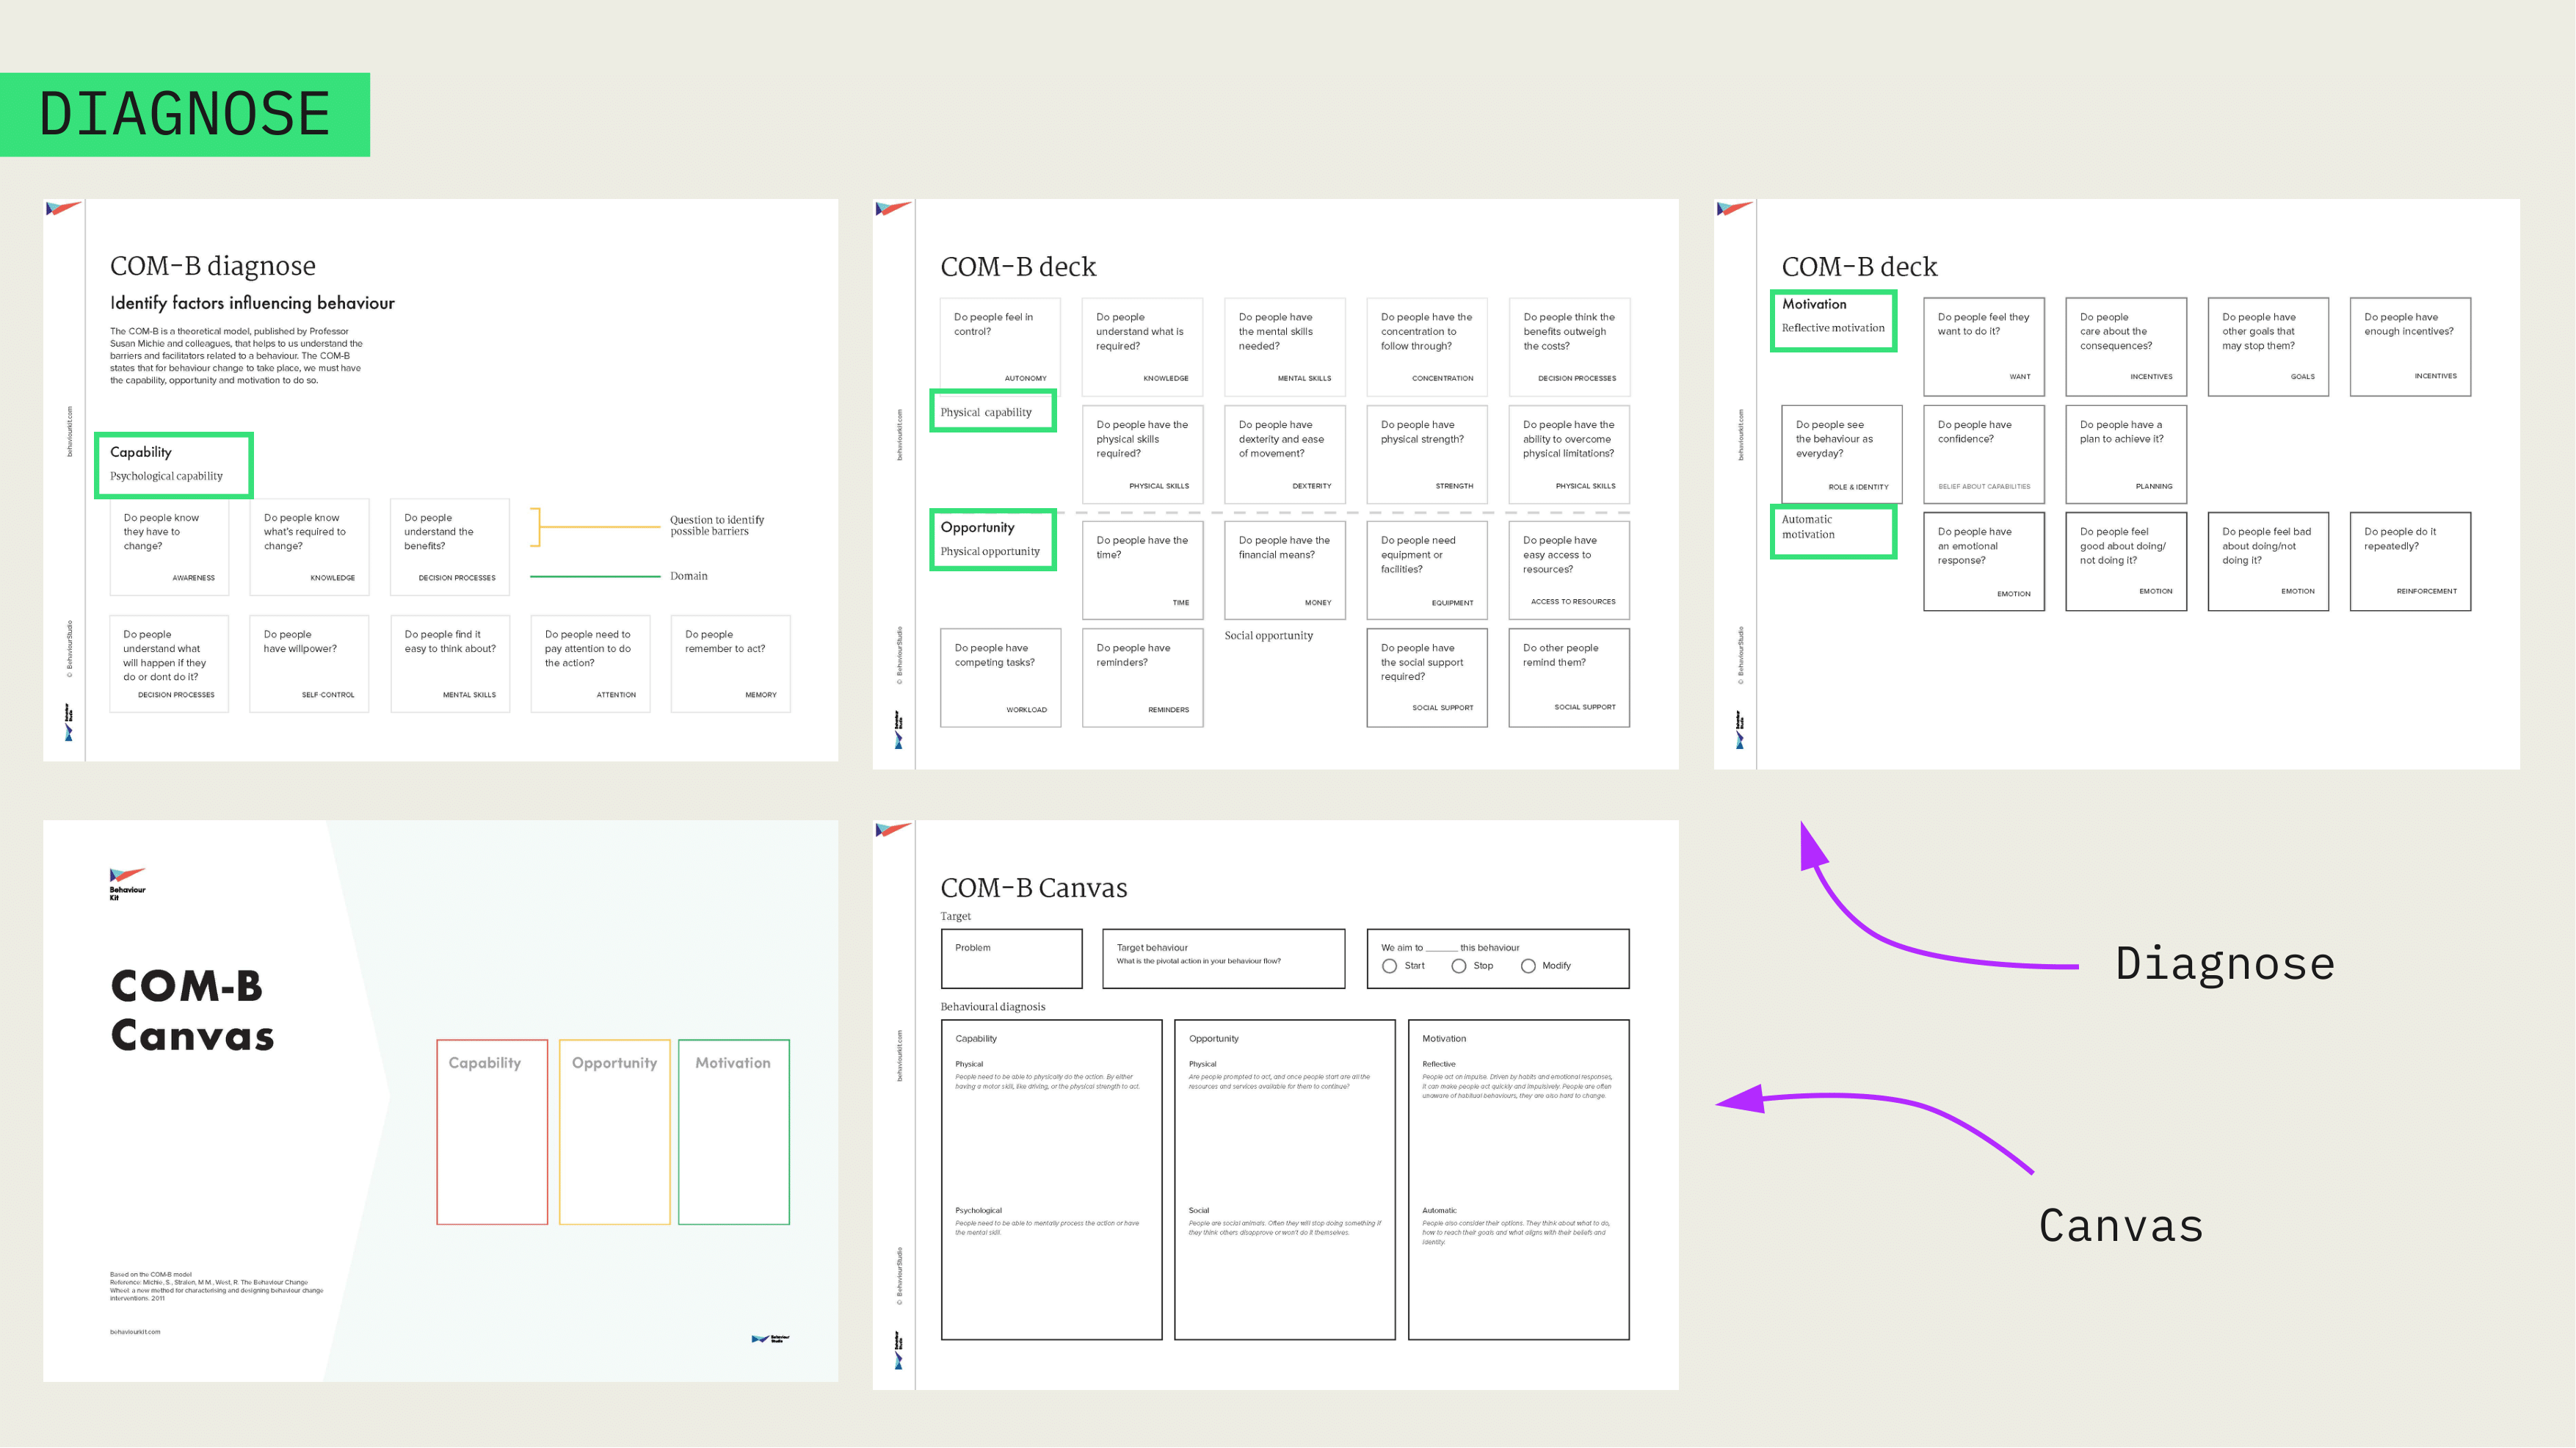Screen dimensions: 2576x1448
Task: Click the STRENGTH "physical strength" card
Action: click(1427, 454)
